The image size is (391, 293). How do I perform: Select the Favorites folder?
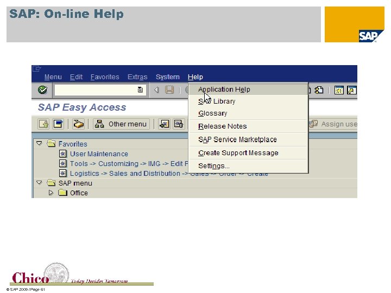click(73, 144)
